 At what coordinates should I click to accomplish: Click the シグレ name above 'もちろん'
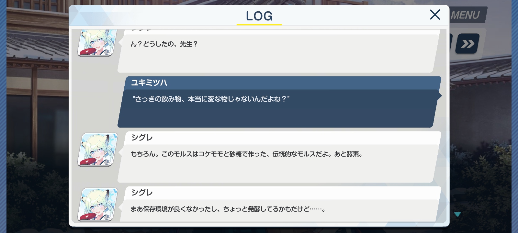142,138
